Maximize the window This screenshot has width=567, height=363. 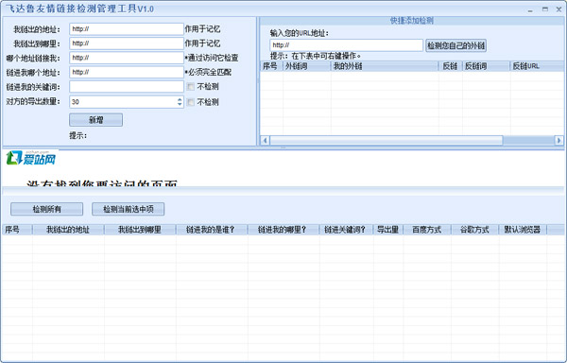(545, 9)
